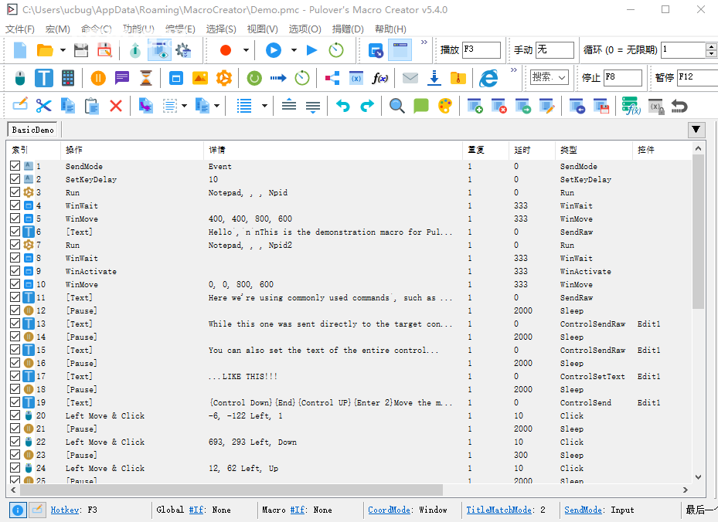718x522 pixels.
Task: Expand the open-folder recent files arrow
Action: [x=63, y=50]
